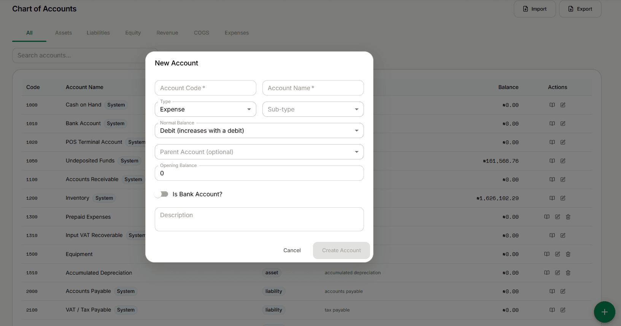Viewport: 621px width, 326px height.
Task: Open the Type dropdown showing Expense
Action: (x=205, y=109)
